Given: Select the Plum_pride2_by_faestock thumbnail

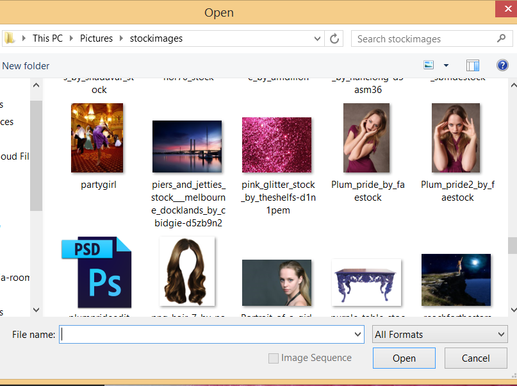Looking at the screenshot, I should point(455,138).
